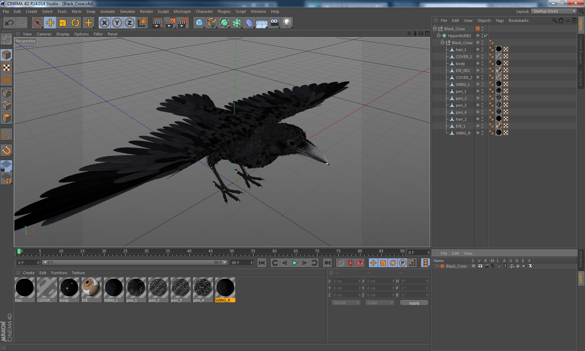Open the MoGraph menu
This screenshot has width=585, height=351.
tap(182, 11)
